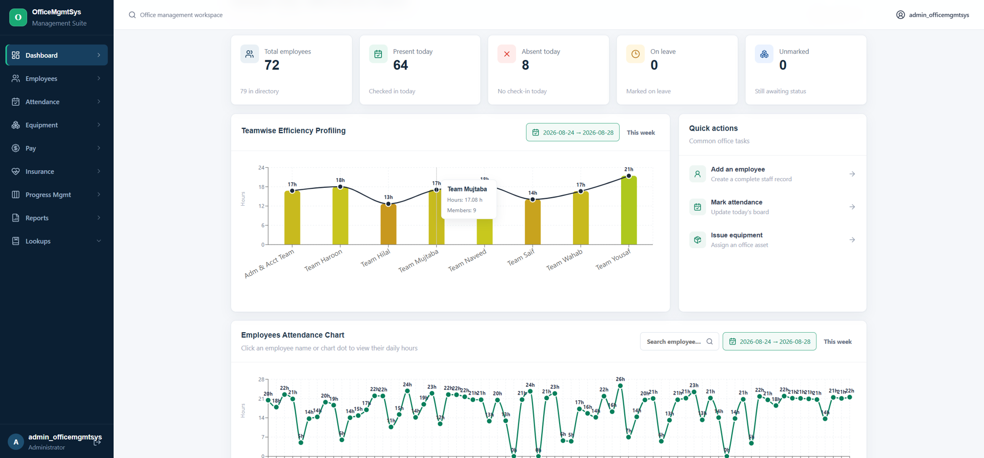Click the magnifier icon in Search employee field

coord(710,341)
